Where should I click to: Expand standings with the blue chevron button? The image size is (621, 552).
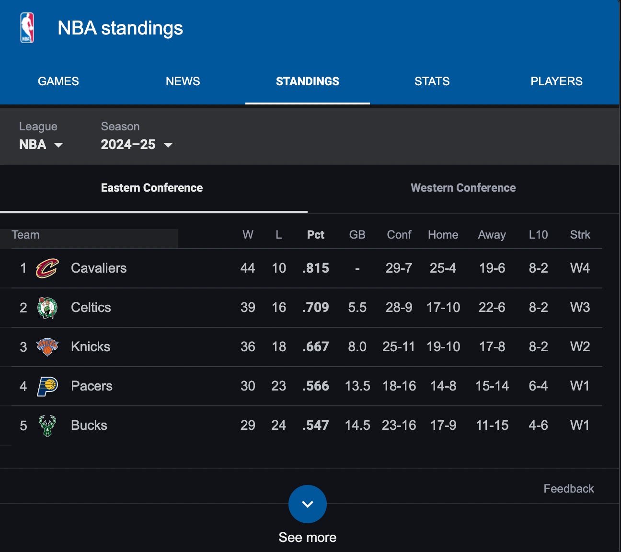click(x=308, y=504)
